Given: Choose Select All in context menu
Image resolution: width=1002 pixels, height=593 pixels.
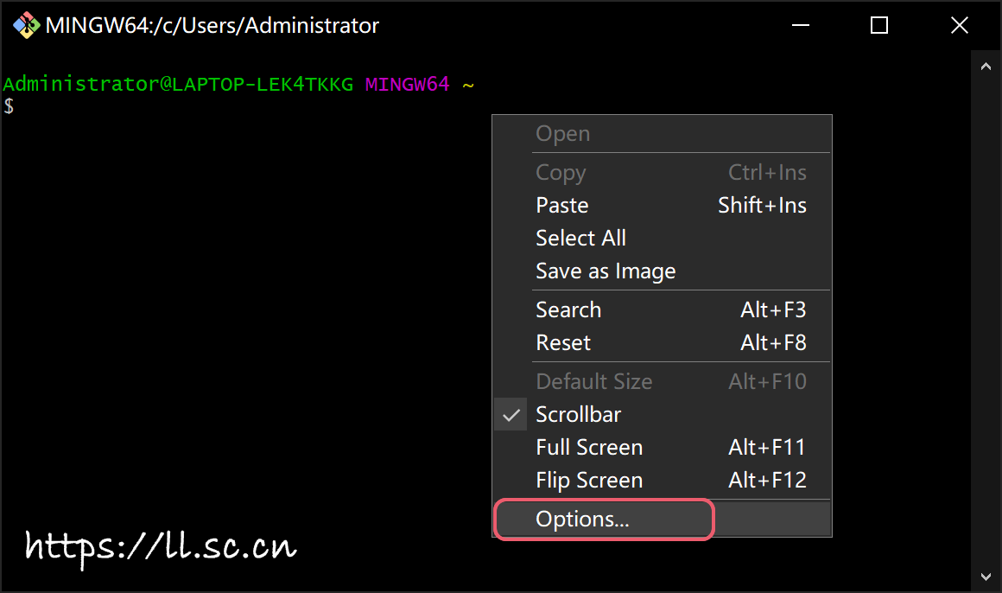Looking at the screenshot, I should coord(580,239).
